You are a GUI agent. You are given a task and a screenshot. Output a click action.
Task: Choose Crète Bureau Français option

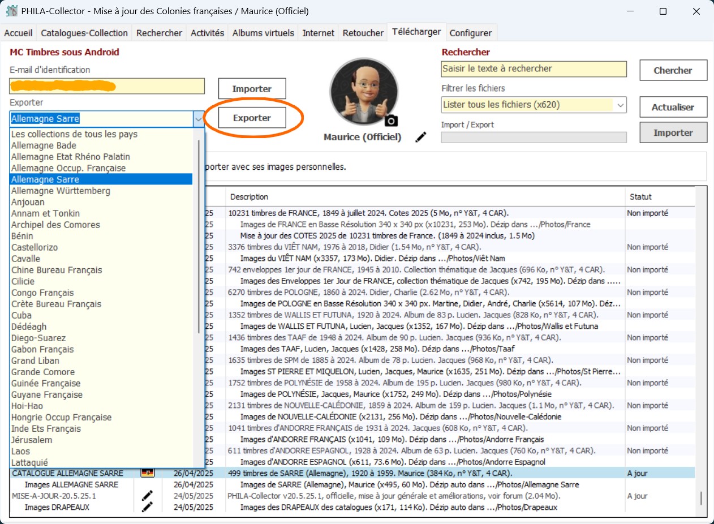pos(102,304)
